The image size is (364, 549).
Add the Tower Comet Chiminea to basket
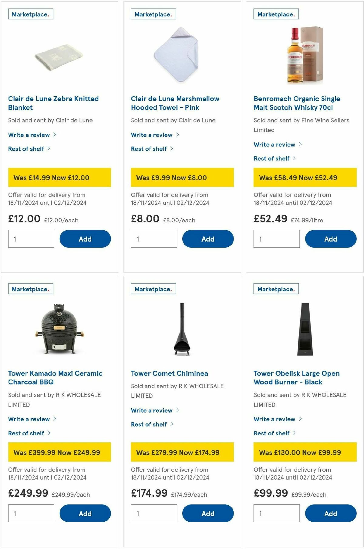click(207, 513)
